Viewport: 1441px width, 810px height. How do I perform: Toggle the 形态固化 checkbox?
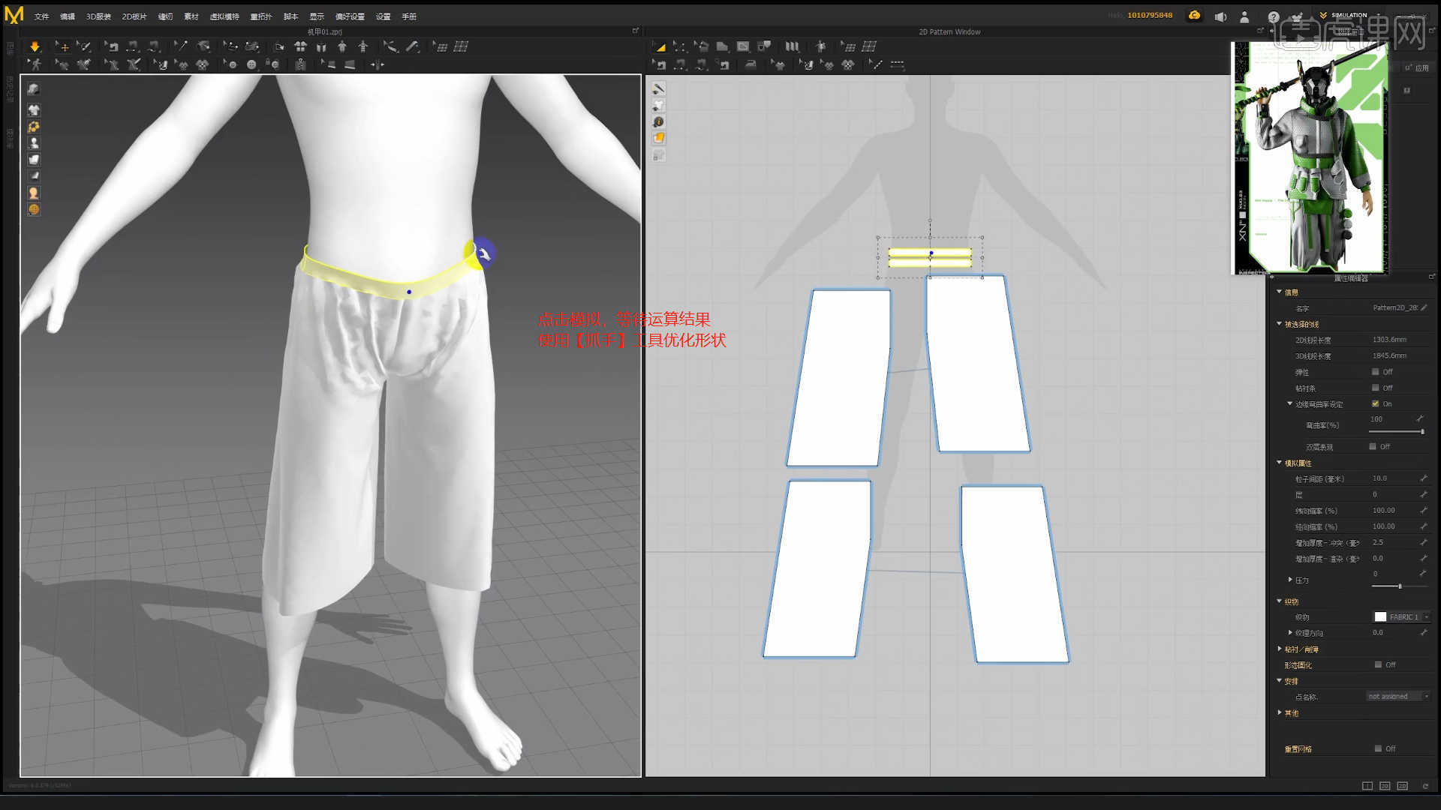(1378, 664)
